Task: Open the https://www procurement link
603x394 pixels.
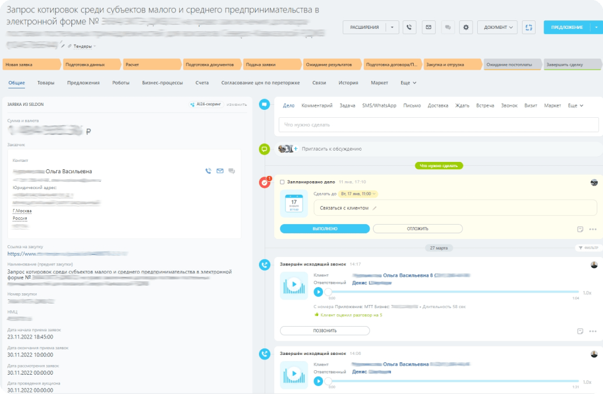Action: pyautogui.click(x=67, y=254)
